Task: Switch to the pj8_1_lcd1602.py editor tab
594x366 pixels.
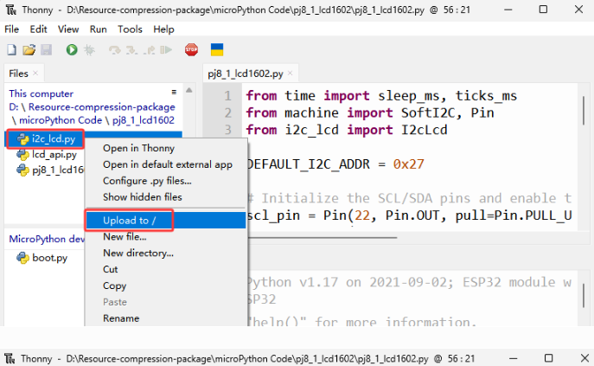Action: tap(251, 74)
